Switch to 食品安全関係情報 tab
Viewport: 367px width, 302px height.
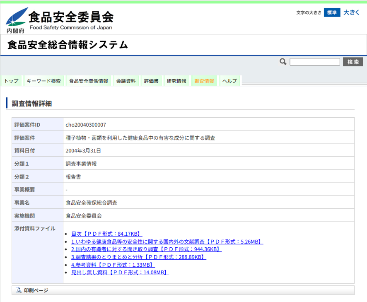[x=89, y=81]
